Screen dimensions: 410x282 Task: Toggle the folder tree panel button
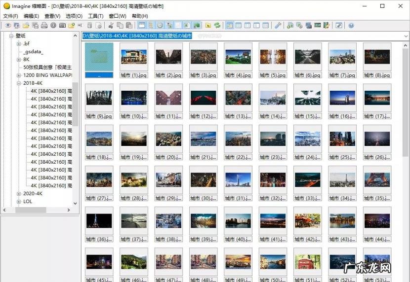(151, 25)
